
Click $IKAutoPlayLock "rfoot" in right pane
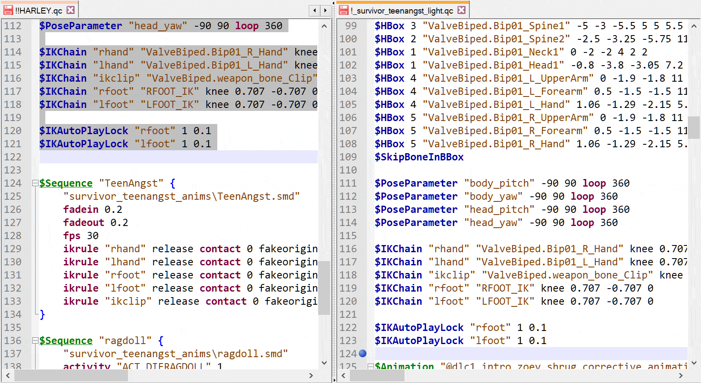pyautogui.click(x=461, y=328)
